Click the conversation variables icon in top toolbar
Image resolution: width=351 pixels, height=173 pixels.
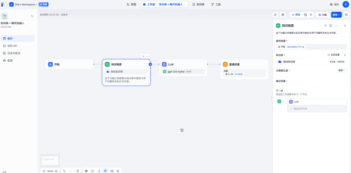click(275, 15)
